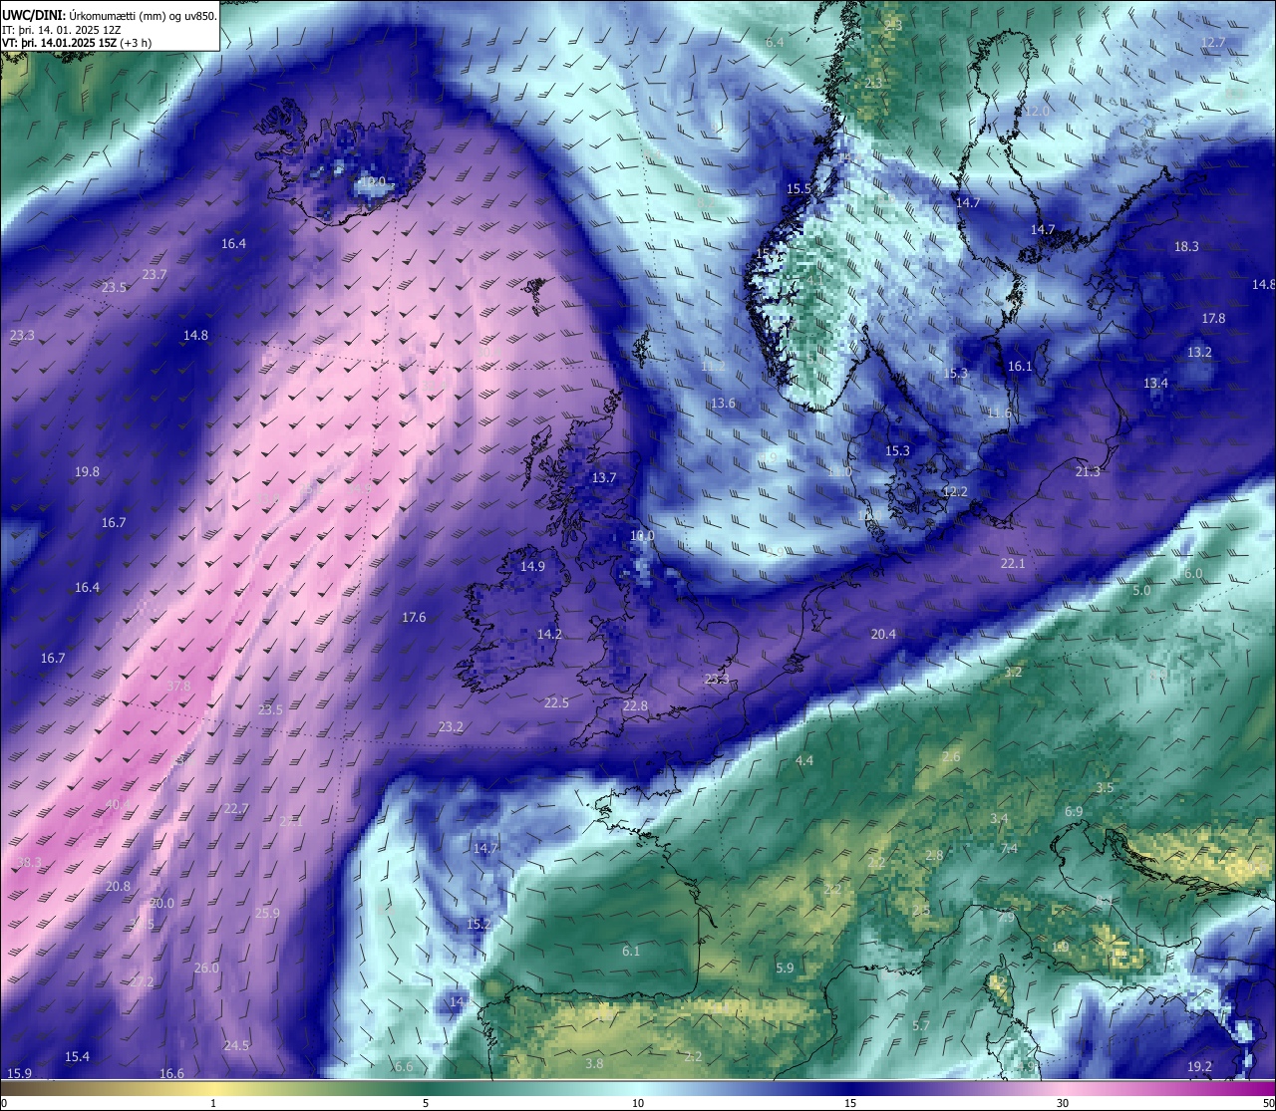Click the map value "13.7" over Scotland
Viewport: 1276px width, 1111px height.
[604, 478]
